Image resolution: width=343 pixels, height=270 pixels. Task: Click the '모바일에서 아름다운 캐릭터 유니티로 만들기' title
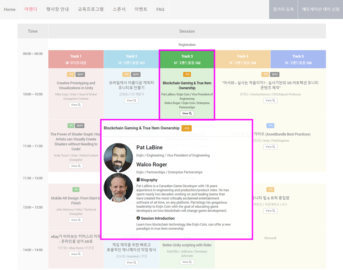pos(131,85)
